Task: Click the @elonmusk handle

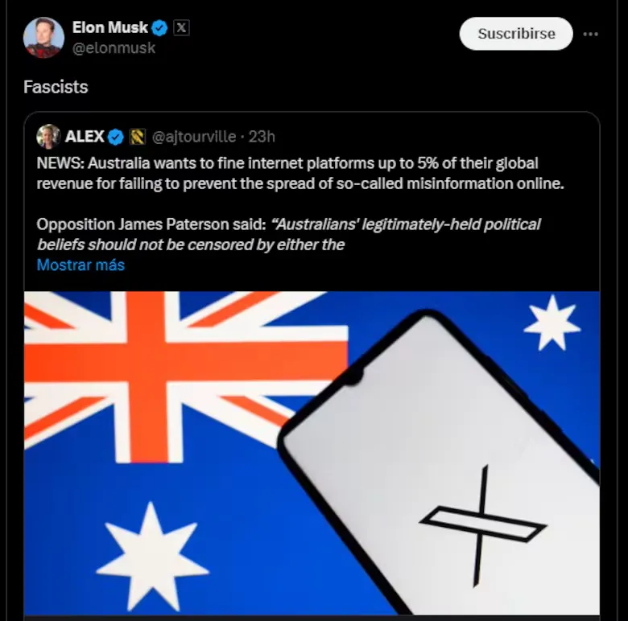Action: (114, 48)
